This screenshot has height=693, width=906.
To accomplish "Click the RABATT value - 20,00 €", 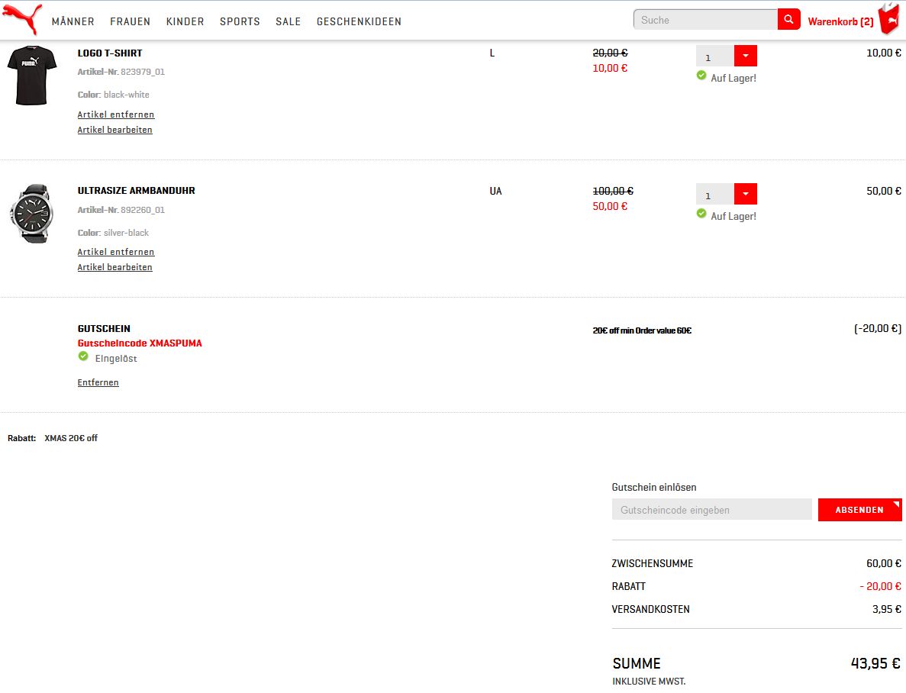I will tap(880, 586).
